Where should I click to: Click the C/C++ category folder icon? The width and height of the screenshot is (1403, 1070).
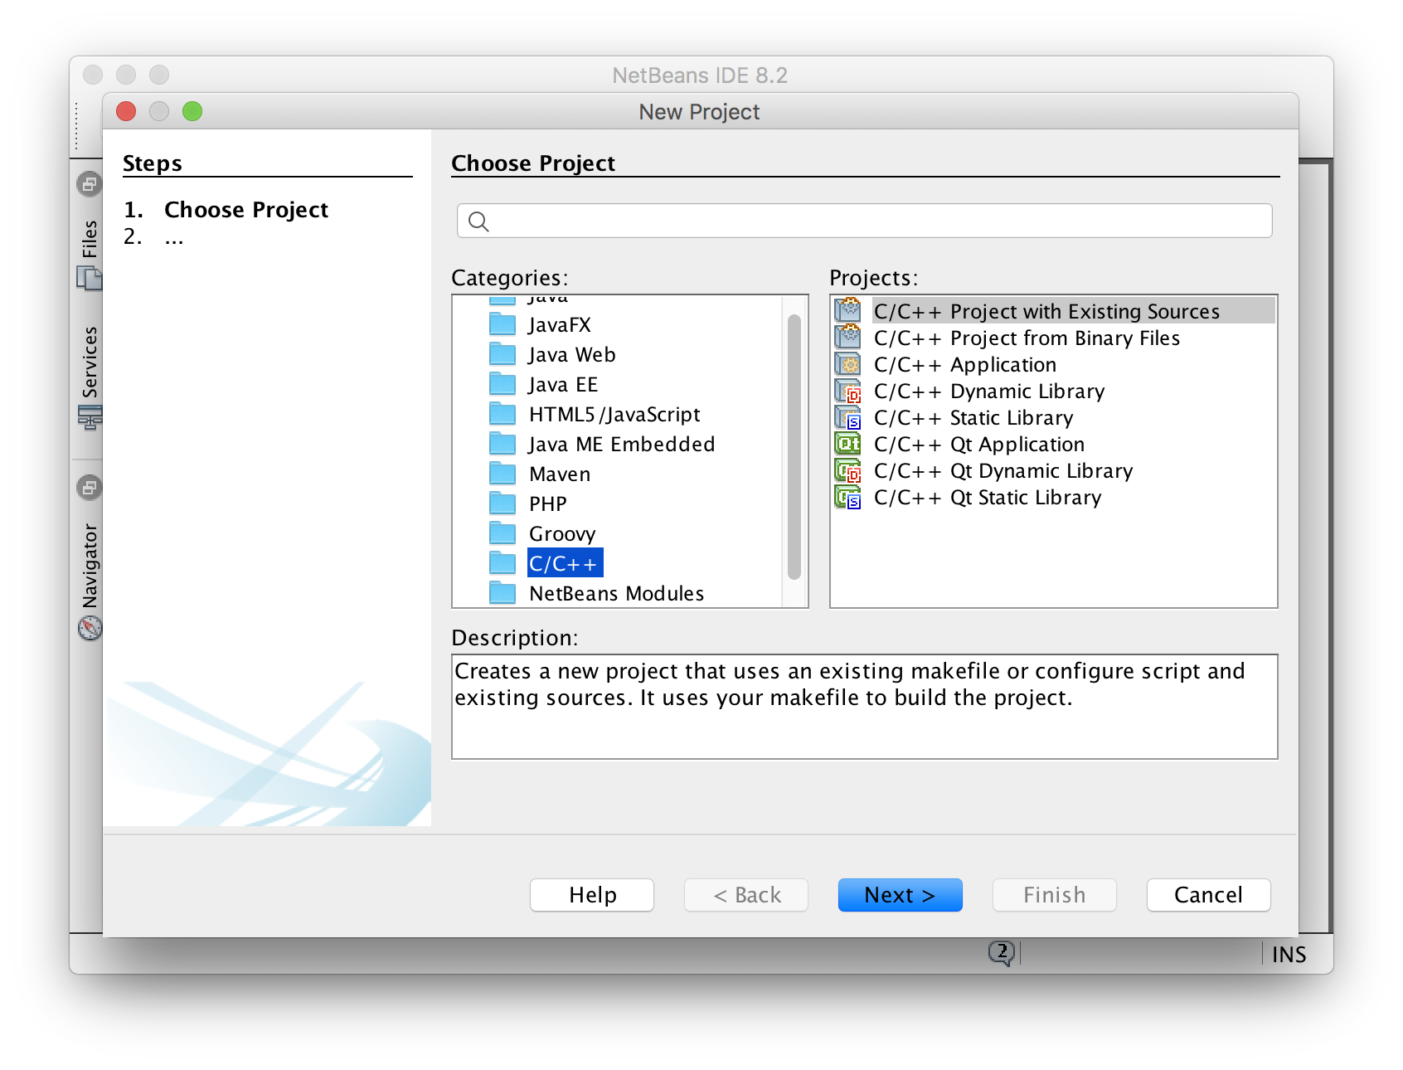tap(502, 563)
